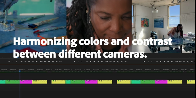Go to Out point on the middle control bar

pos(102,61)
